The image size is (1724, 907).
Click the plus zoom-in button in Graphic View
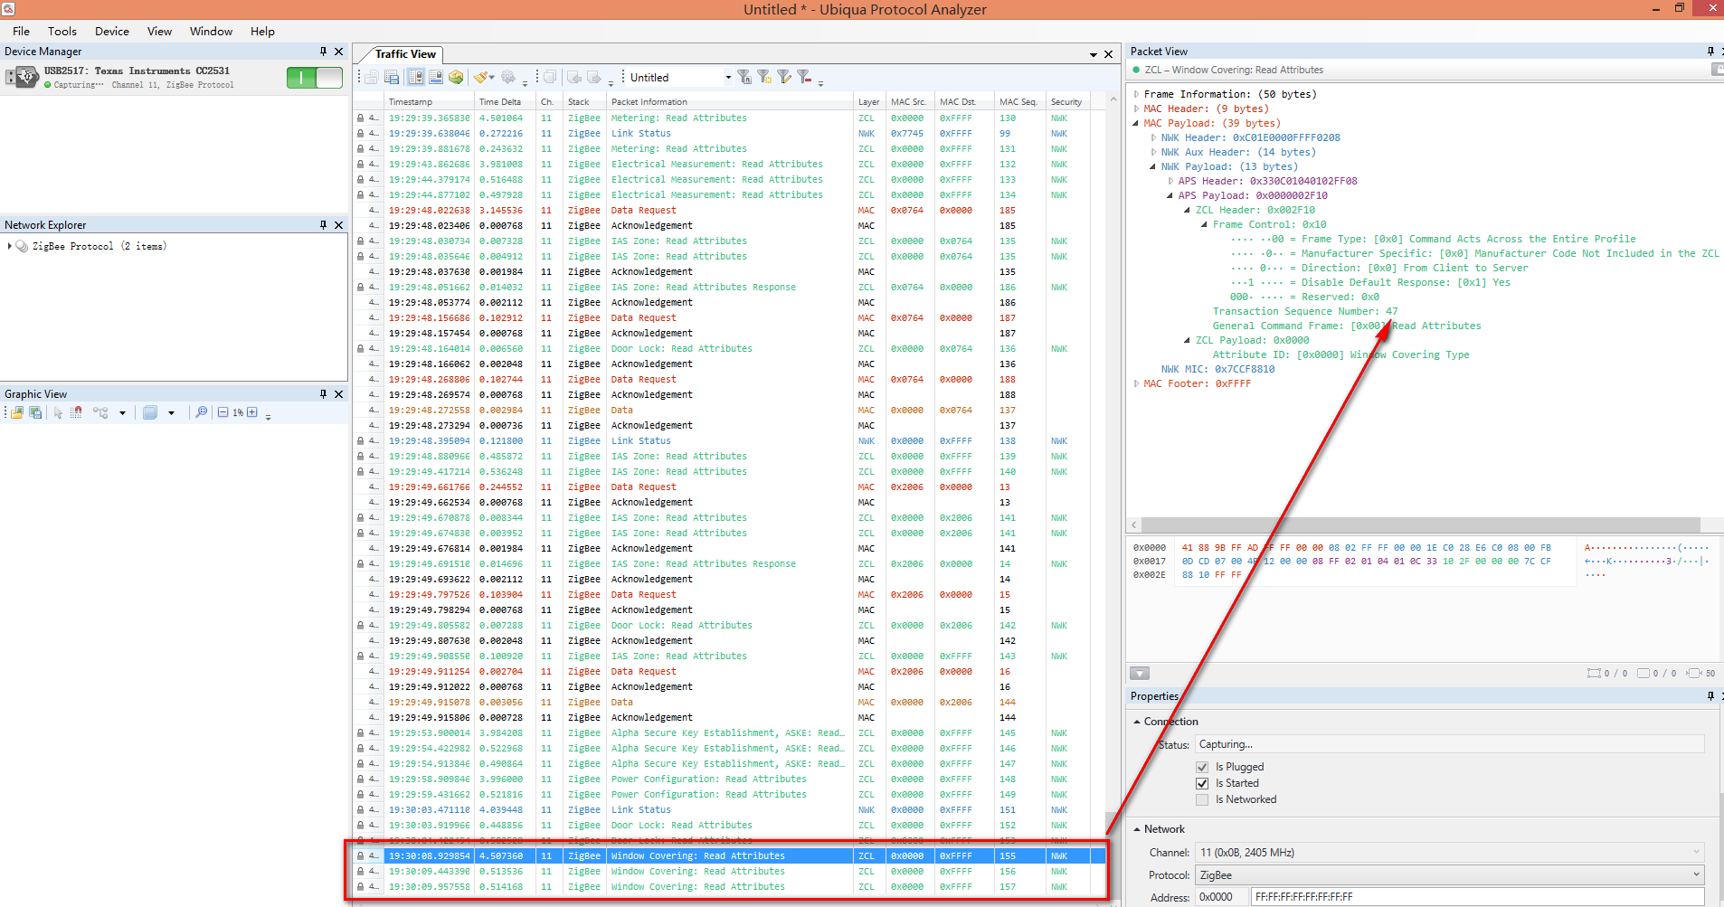pyautogui.click(x=252, y=412)
